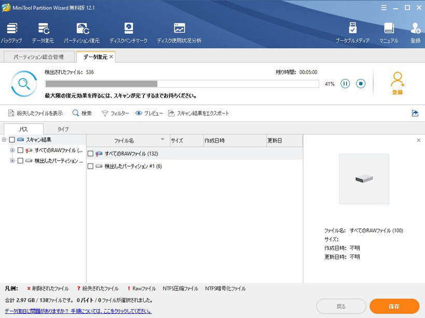
Task: Check すべてのRAWファイル (132) checkbox in list
Action: [91, 154]
